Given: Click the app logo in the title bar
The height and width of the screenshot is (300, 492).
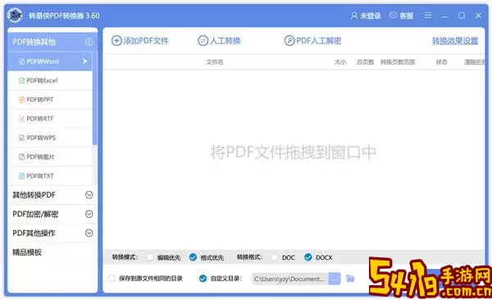Looking at the screenshot, I should [15, 15].
